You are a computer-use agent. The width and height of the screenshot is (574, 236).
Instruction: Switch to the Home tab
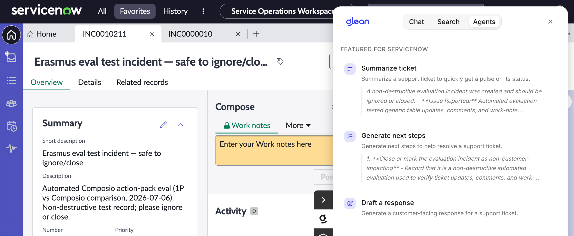click(42, 34)
